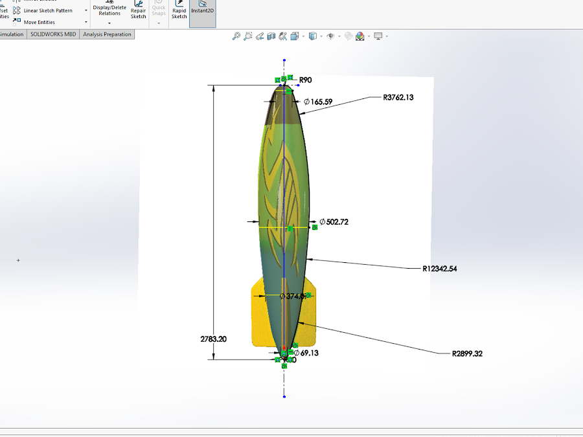Open the Display/Delete Relations dropdown arrow

pyautogui.click(x=109, y=23)
